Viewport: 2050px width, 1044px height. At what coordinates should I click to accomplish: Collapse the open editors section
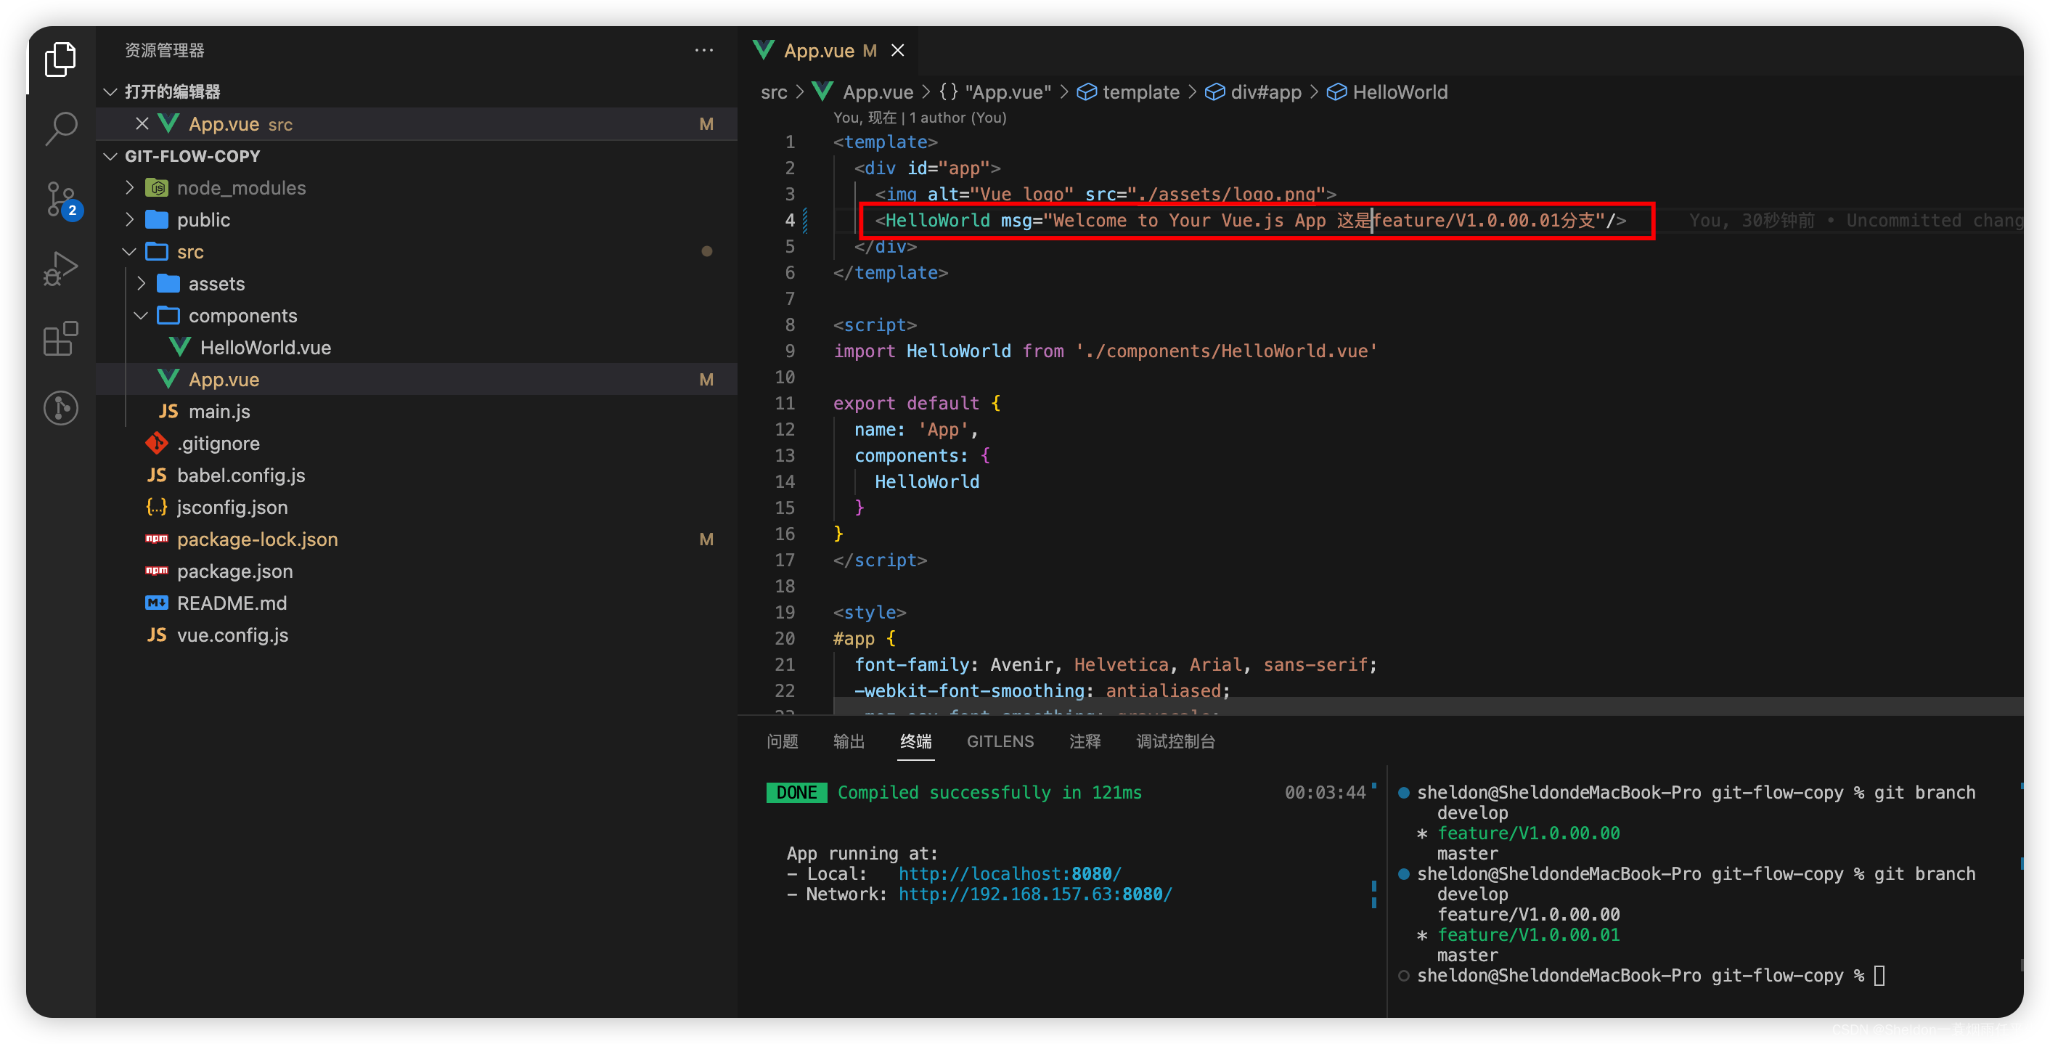click(x=111, y=91)
